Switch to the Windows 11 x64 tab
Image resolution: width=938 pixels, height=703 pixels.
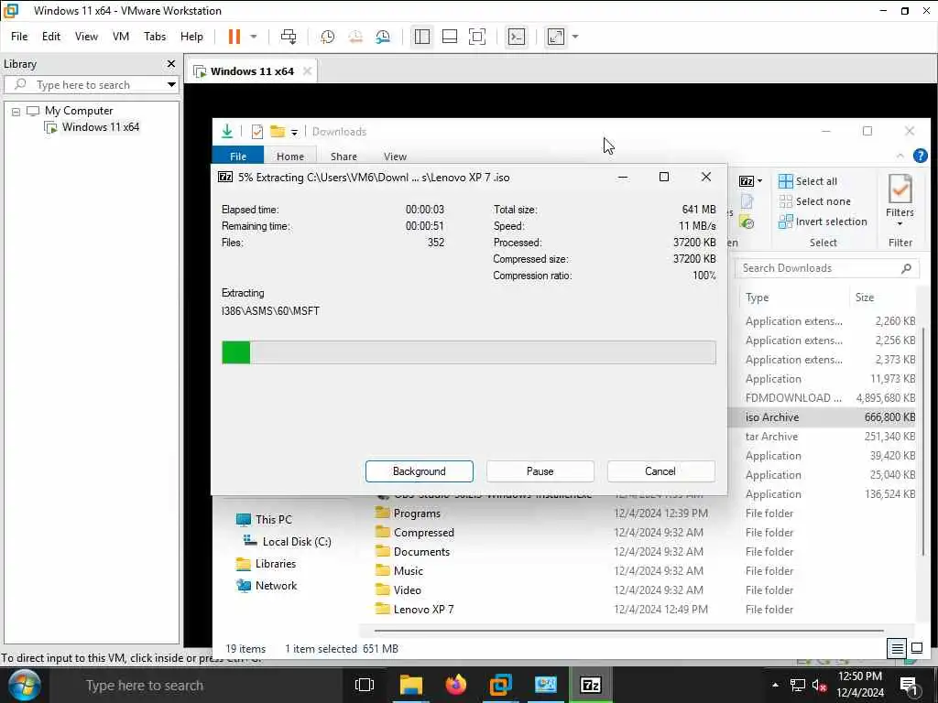coord(252,71)
